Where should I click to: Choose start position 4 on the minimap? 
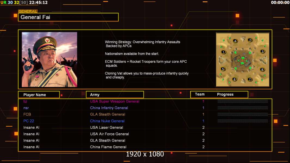tap(235, 41)
